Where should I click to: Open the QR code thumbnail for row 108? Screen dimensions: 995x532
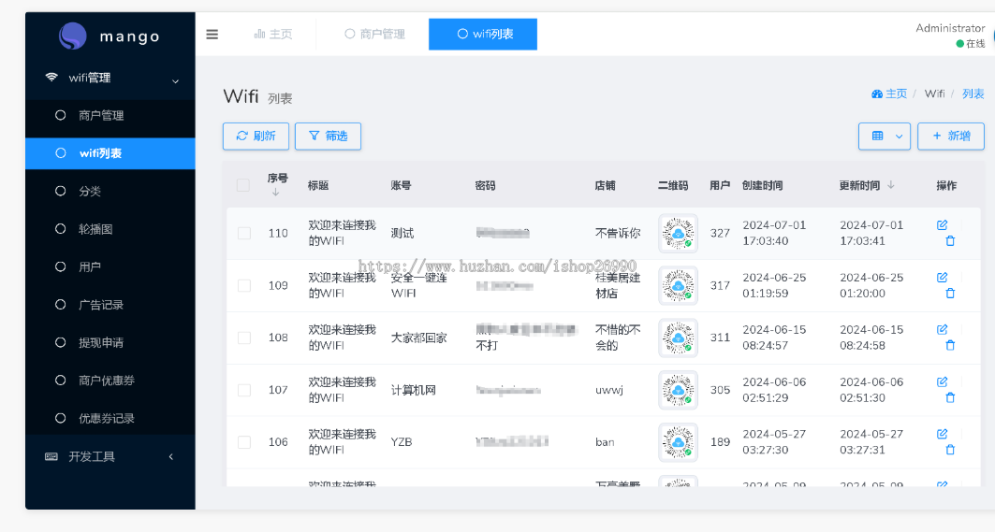click(678, 338)
